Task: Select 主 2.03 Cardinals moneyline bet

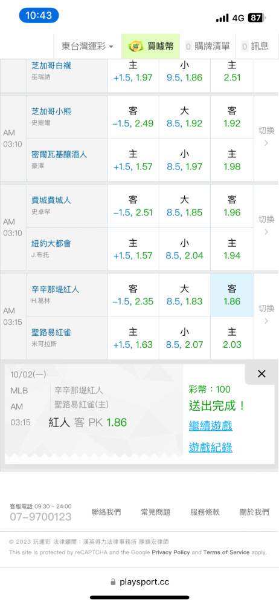Action: tap(232, 338)
